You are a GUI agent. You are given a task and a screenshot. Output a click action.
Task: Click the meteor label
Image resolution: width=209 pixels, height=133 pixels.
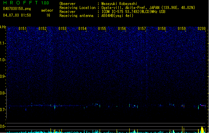pyautogui.click(x=47, y=10)
